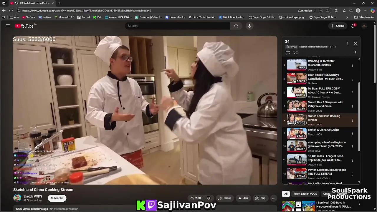Like the video with 2.5K thumbs up
The image size is (377, 212).
tap(196, 198)
